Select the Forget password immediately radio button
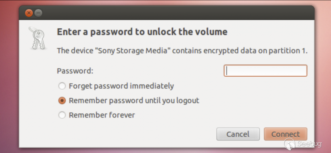 62,86
